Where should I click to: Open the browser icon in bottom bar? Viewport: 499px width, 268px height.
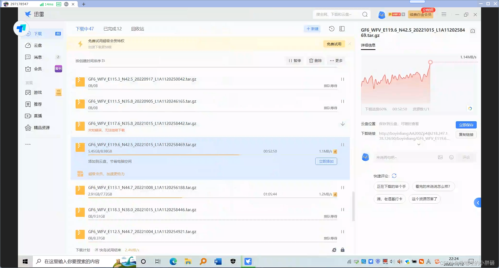point(334,250)
